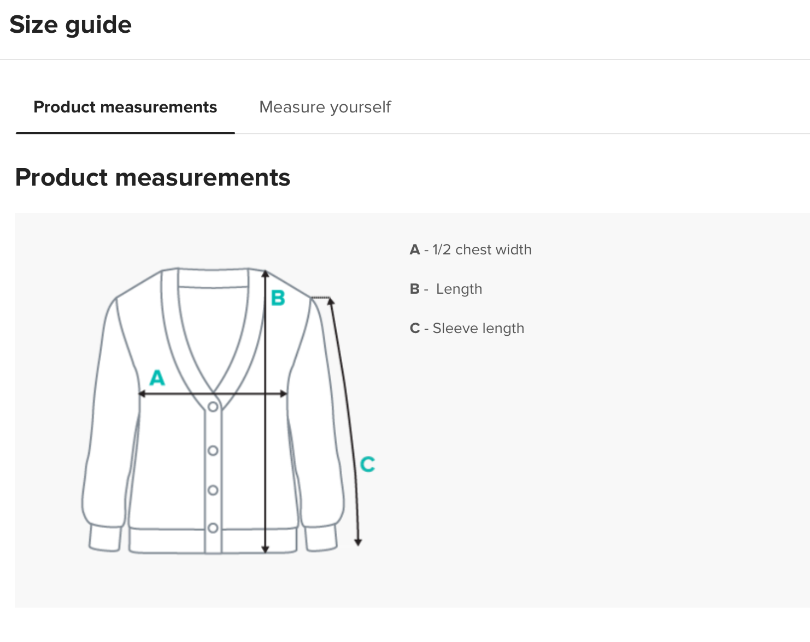Click teal letter B near the shoulder
The height and width of the screenshot is (642, 810).
pyautogui.click(x=278, y=298)
